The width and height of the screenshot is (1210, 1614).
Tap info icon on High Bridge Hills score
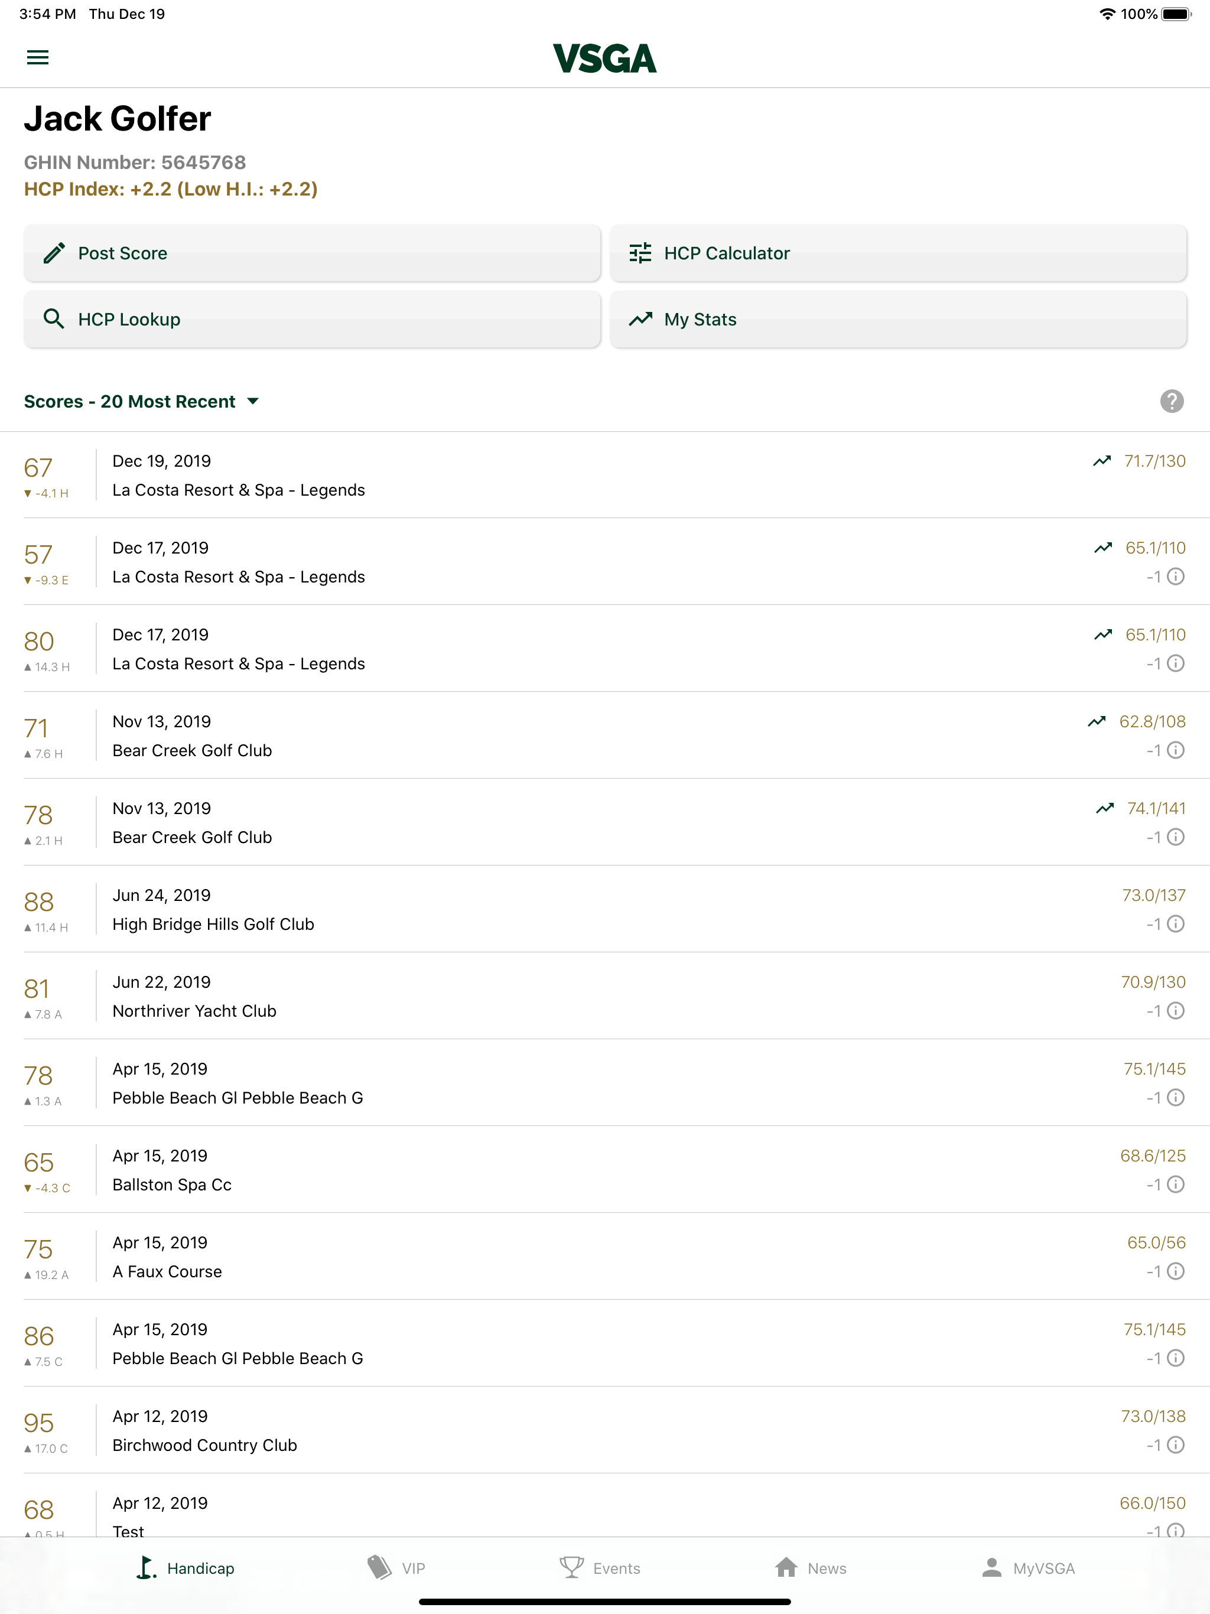pos(1175,924)
